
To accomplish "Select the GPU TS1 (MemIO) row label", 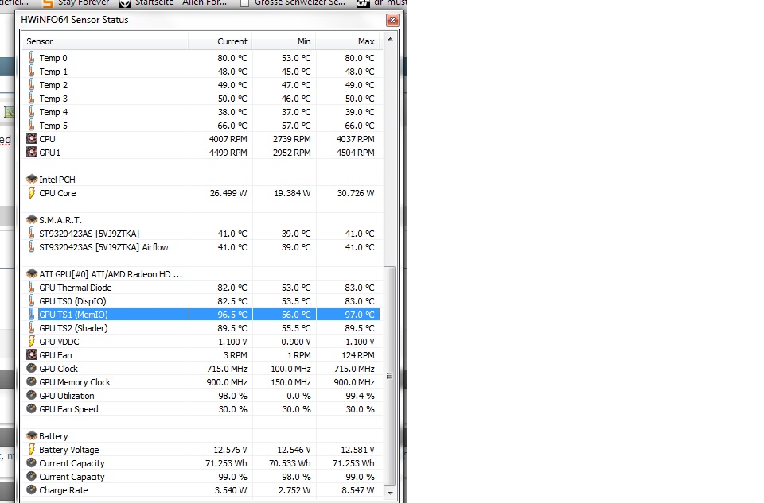I will 73,315.
